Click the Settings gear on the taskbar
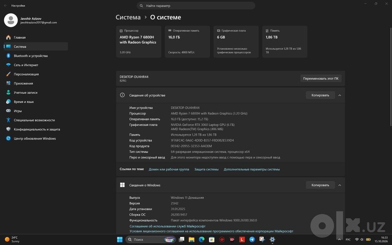 (272, 240)
